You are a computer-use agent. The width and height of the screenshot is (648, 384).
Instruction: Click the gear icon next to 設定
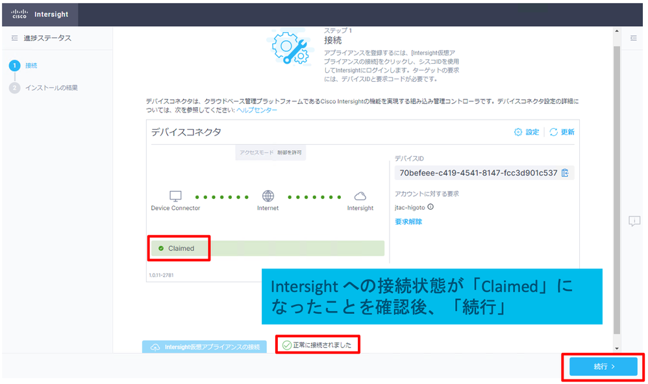point(518,132)
